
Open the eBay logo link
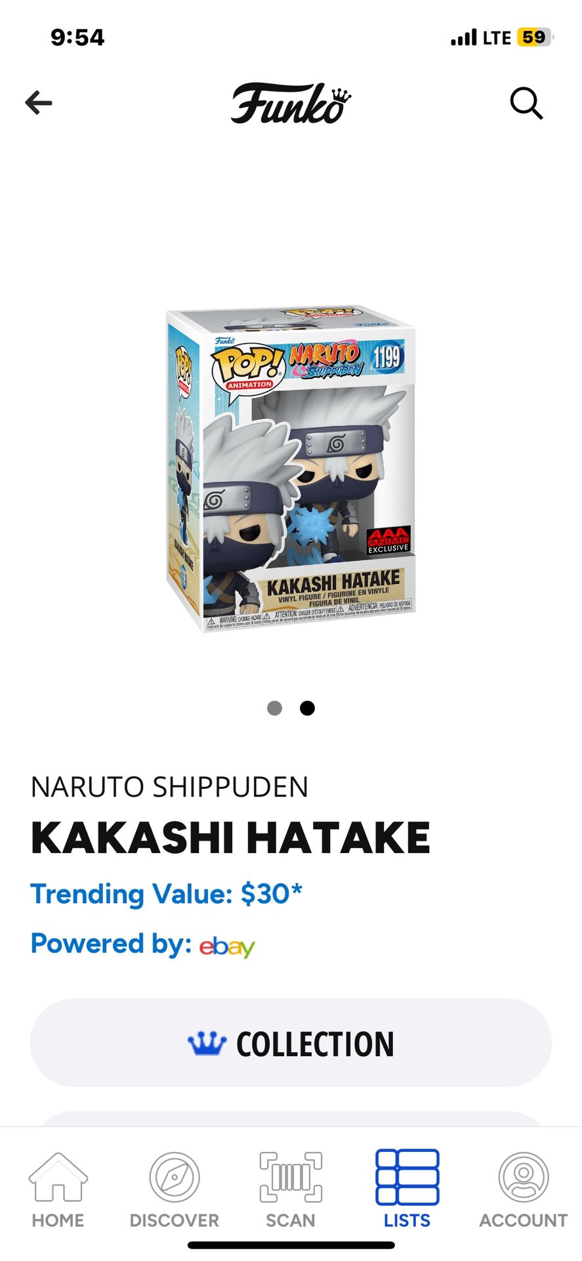[x=226, y=946]
